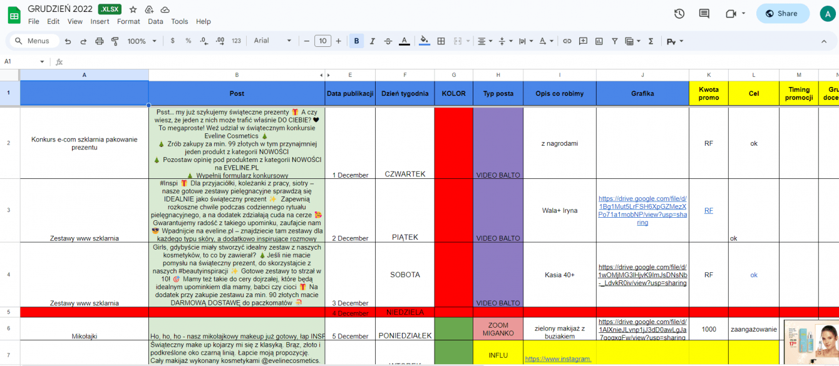Open the RF link in row 3
839x366 pixels.
tap(708, 211)
